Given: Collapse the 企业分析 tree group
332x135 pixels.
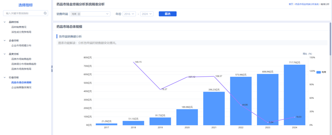Looking at the screenshot, I should (5, 40).
